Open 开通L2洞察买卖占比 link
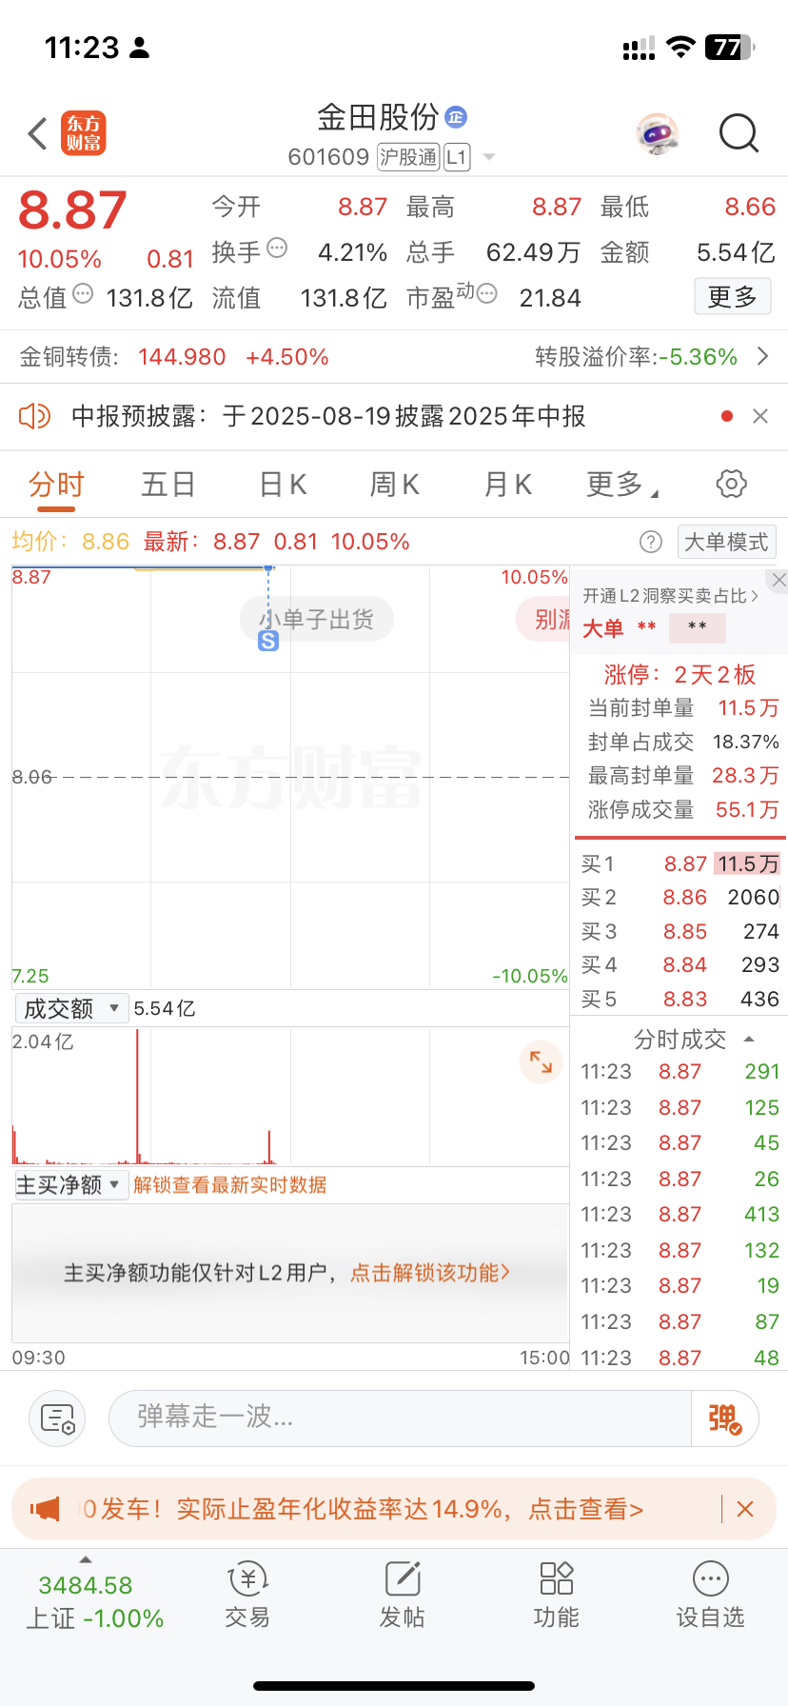The image size is (788, 1706). coord(671,596)
